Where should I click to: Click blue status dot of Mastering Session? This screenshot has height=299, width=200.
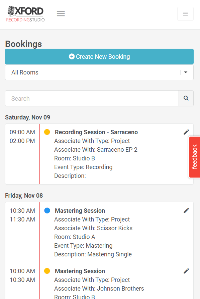click(x=47, y=210)
